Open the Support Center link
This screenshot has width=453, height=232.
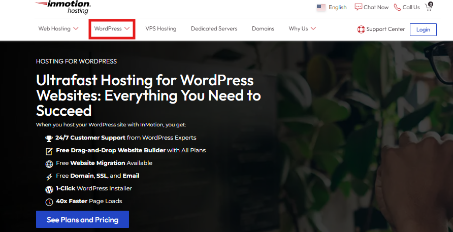point(385,29)
